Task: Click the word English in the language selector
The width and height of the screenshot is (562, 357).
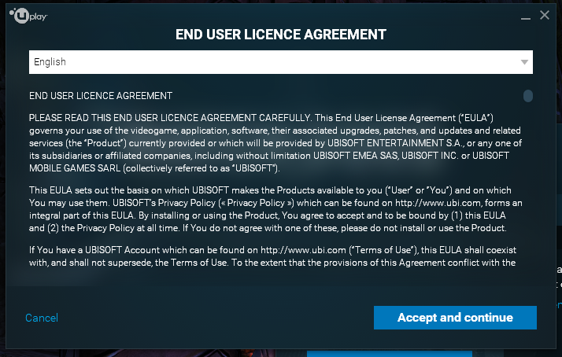Action: coord(50,62)
